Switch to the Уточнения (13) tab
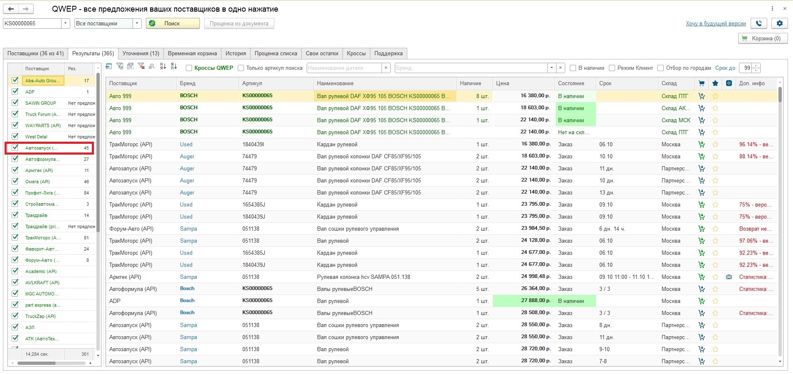The height and width of the screenshot is (374, 793). pyautogui.click(x=140, y=54)
